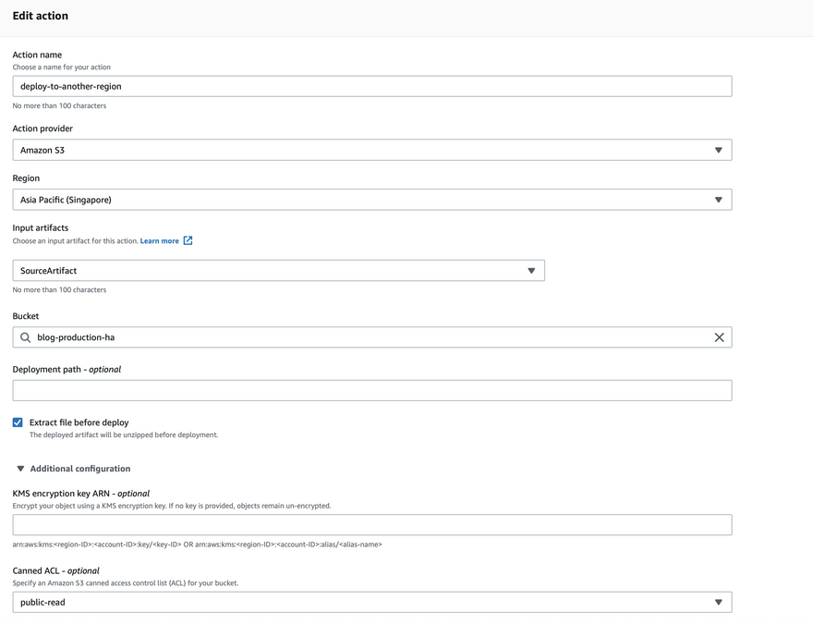Click the Action name text field
This screenshot has width=813, height=624.
371,86
